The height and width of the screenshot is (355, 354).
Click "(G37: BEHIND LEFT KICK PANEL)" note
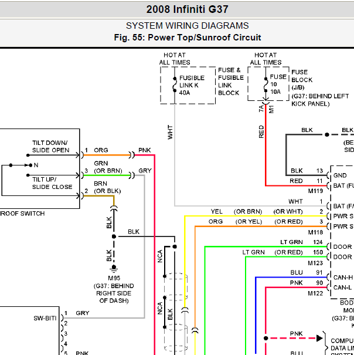[320, 100]
